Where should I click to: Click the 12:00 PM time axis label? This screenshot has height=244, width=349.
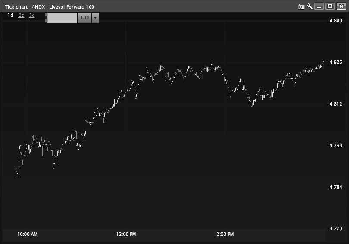(x=126, y=234)
